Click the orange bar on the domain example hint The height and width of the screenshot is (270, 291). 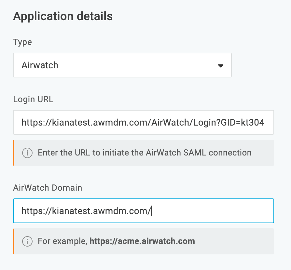click(x=14, y=241)
